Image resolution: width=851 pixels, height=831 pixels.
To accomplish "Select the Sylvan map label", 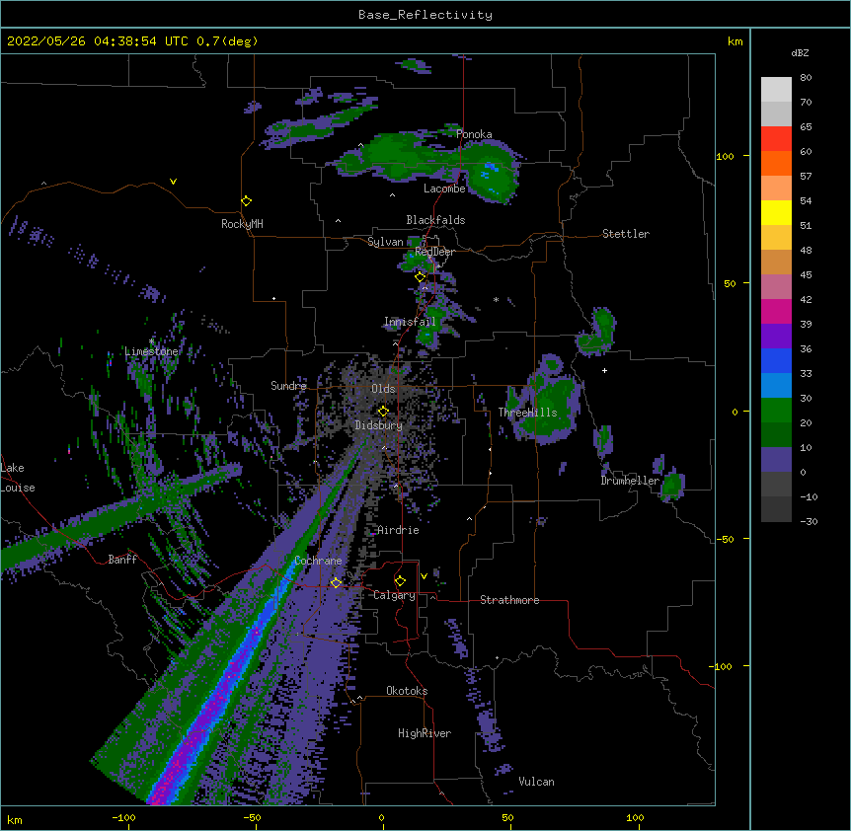I will pos(385,242).
